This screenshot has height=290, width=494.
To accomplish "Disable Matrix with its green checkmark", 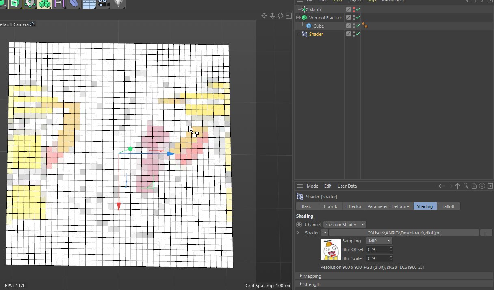I will pos(358,9).
